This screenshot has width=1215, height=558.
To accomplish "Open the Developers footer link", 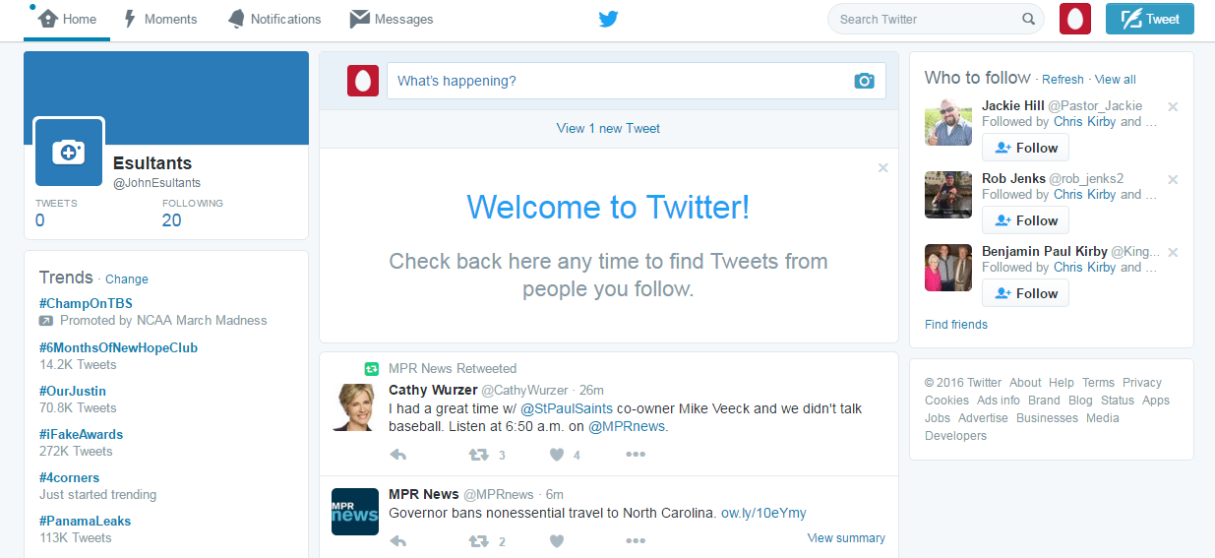I will tap(955, 436).
